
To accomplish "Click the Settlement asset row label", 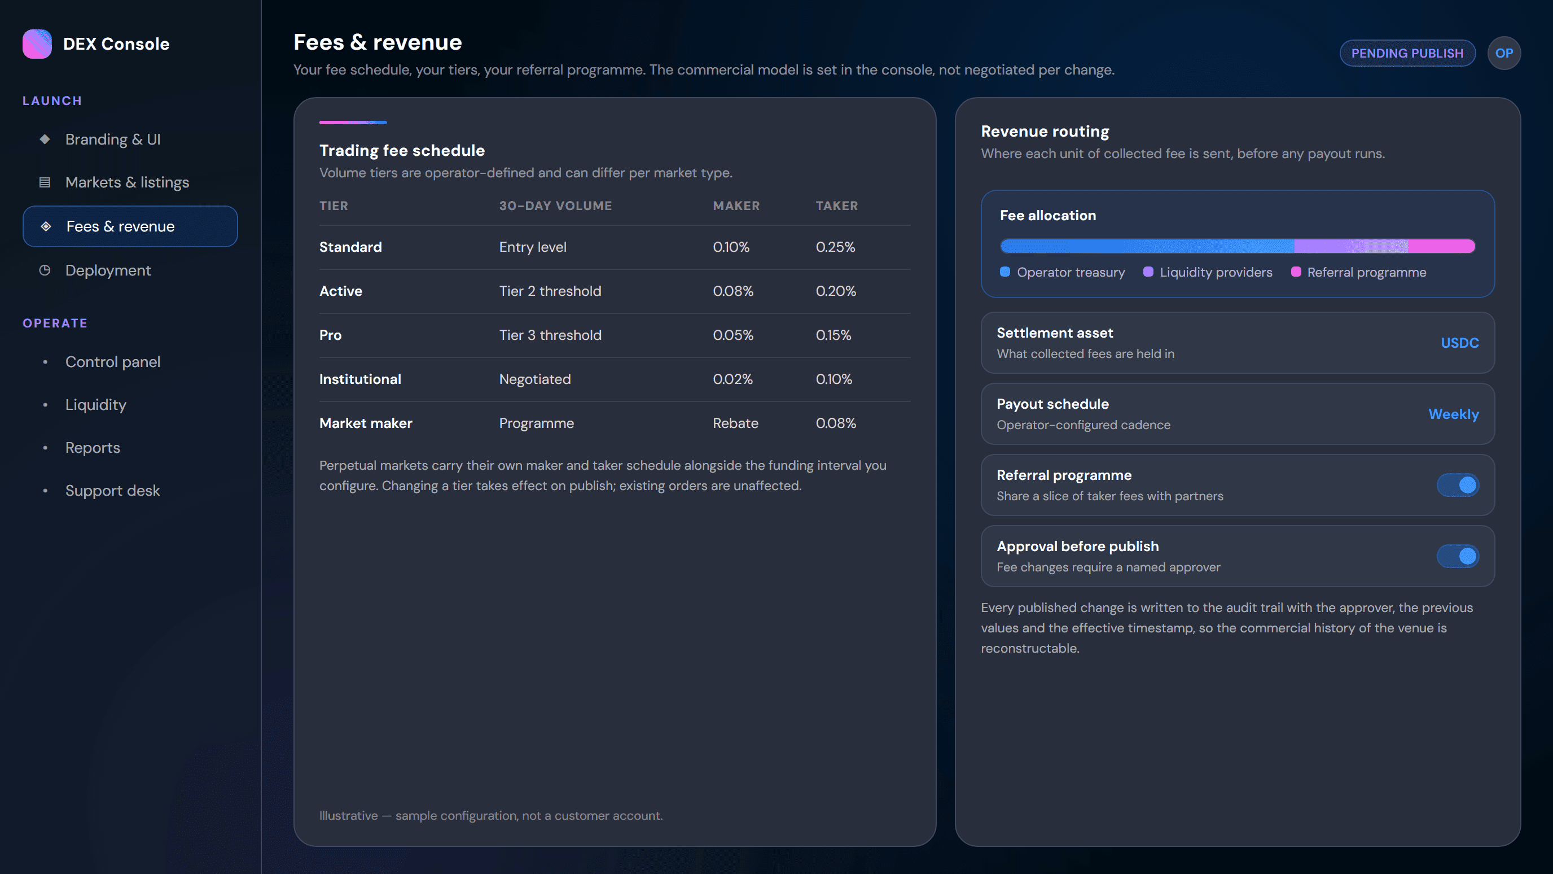I will [x=1054, y=333].
